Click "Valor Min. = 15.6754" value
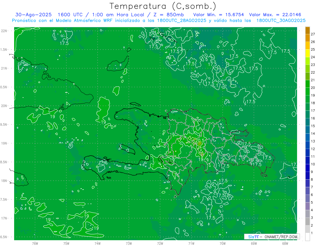Image resolution: width=320 pixels, height=247 pixels. pyautogui.click(x=218, y=15)
